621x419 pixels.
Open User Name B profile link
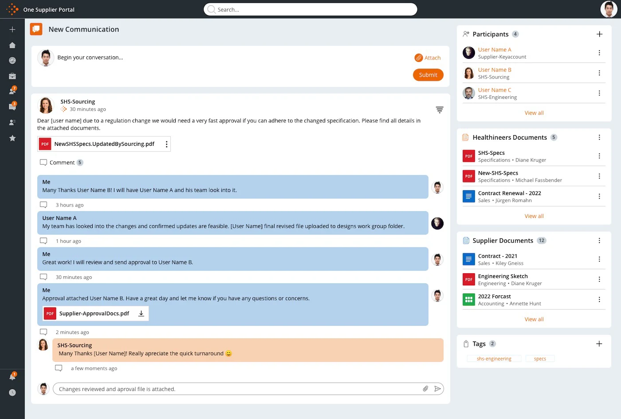pos(495,70)
